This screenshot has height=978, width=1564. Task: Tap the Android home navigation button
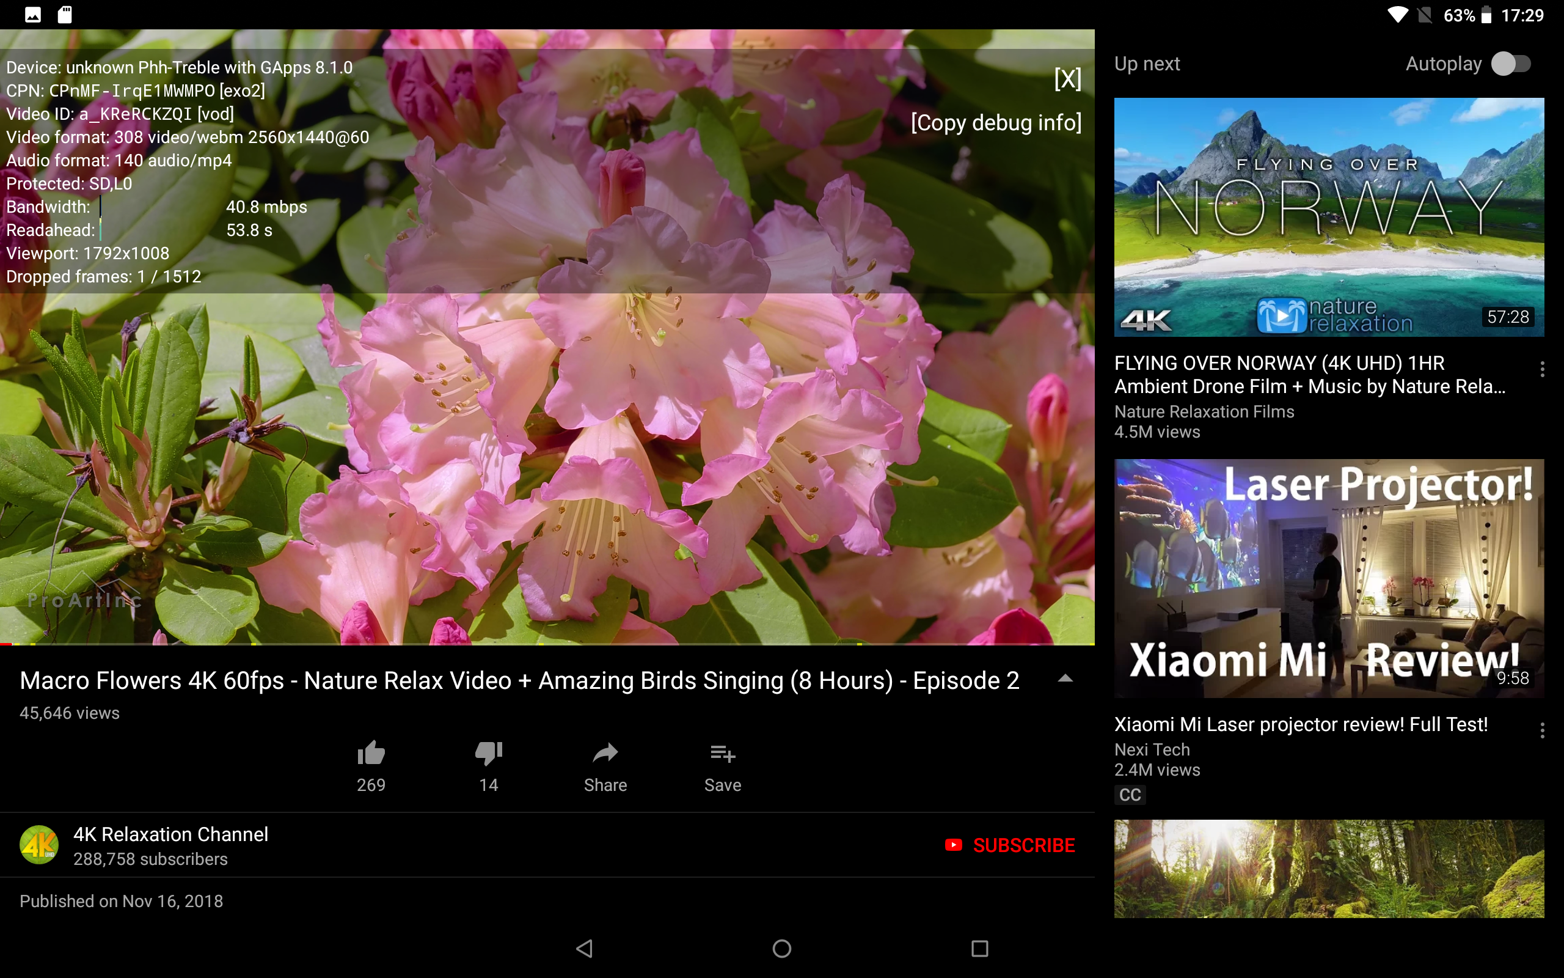(782, 948)
